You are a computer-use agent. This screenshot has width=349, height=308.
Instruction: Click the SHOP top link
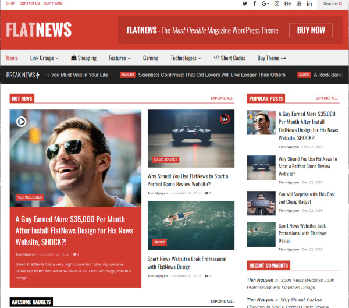pyautogui.click(x=10, y=3)
